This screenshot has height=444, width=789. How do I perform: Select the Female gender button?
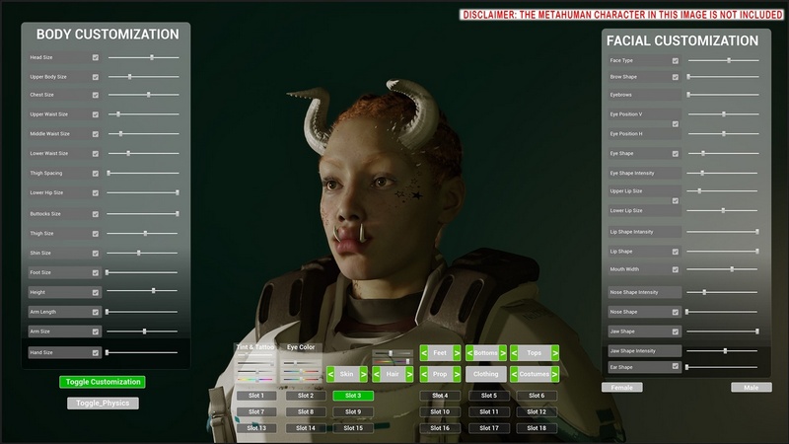[622, 388]
